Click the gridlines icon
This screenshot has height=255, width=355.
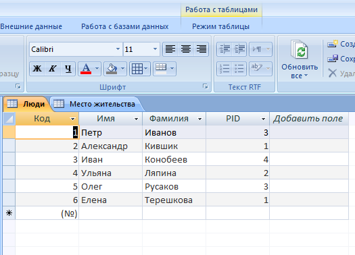137,69
